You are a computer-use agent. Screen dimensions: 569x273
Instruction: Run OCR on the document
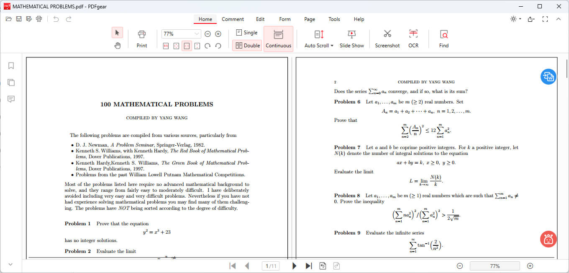point(413,39)
